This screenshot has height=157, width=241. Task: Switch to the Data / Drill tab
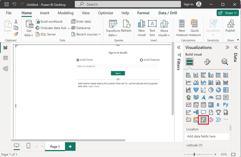click(168, 13)
